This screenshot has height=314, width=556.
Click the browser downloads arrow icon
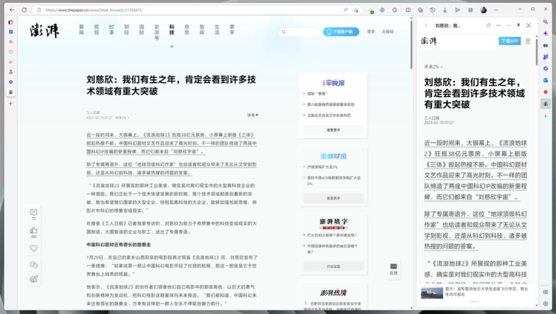pyautogui.click(x=445, y=10)
